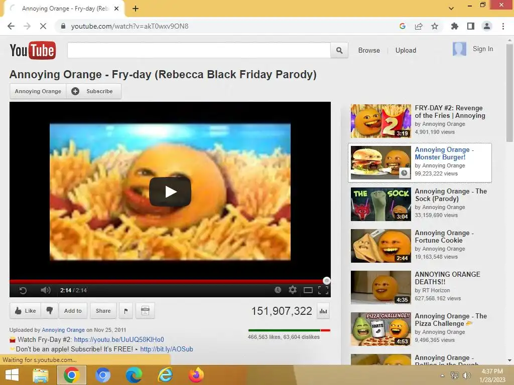Bookmark this page with star icon
Screen dimensions: 514x385
point(435,26)
